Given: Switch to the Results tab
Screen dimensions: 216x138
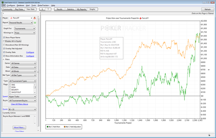Looking at the screenshot, I should [60, 9].
